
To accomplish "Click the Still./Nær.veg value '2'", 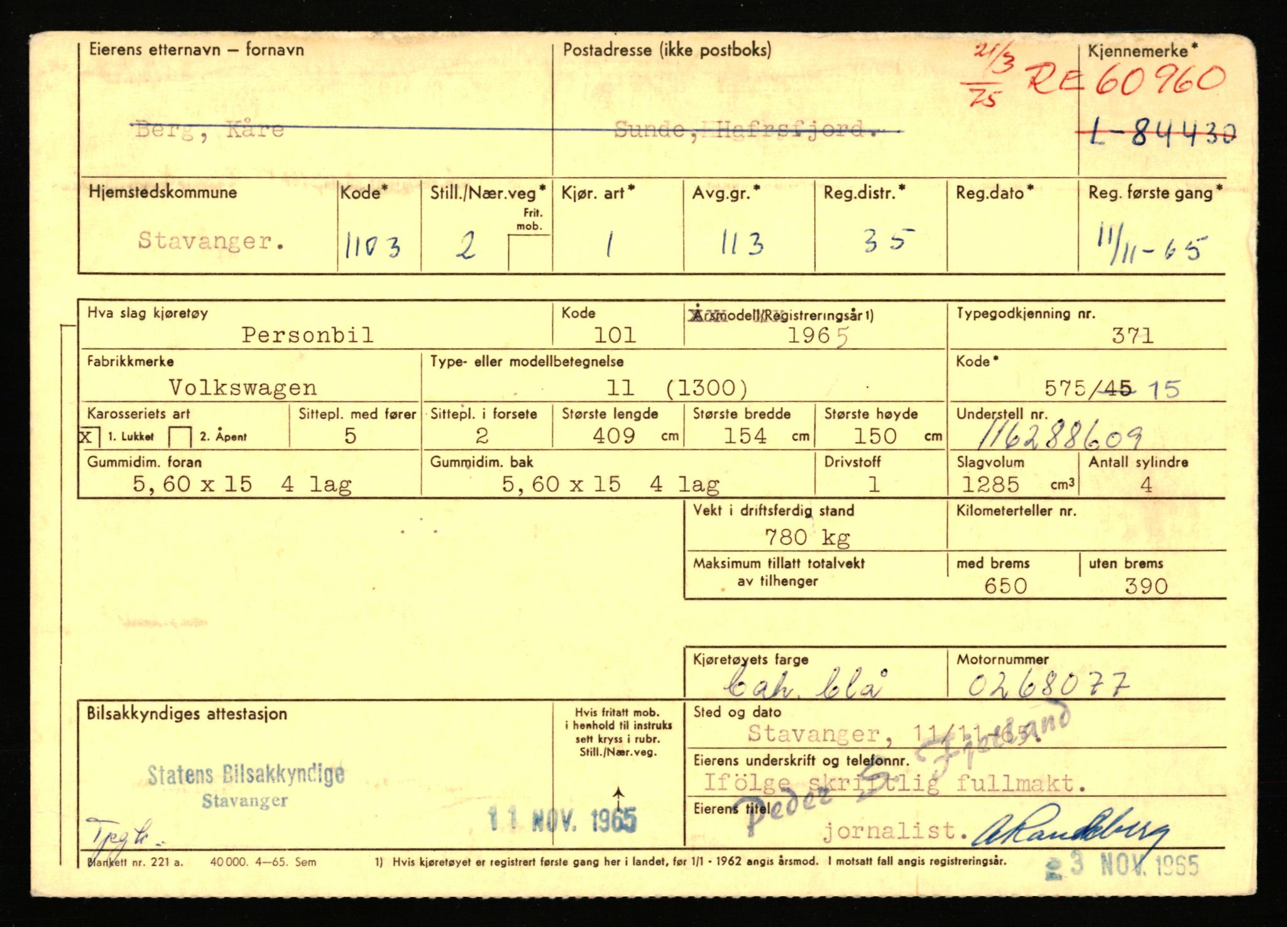I will point(466,246).
